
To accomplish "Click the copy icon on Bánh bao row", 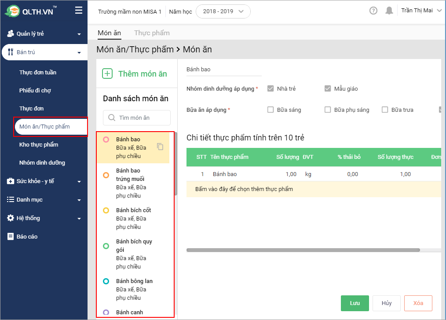I will (x=160, y=146).
